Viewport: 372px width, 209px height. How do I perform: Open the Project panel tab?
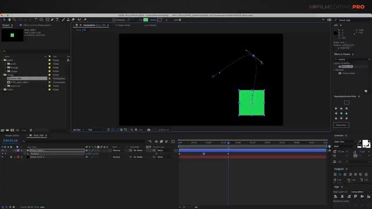coord(6,25)
